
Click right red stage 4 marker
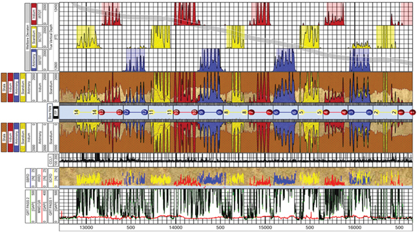pos(344,113)
